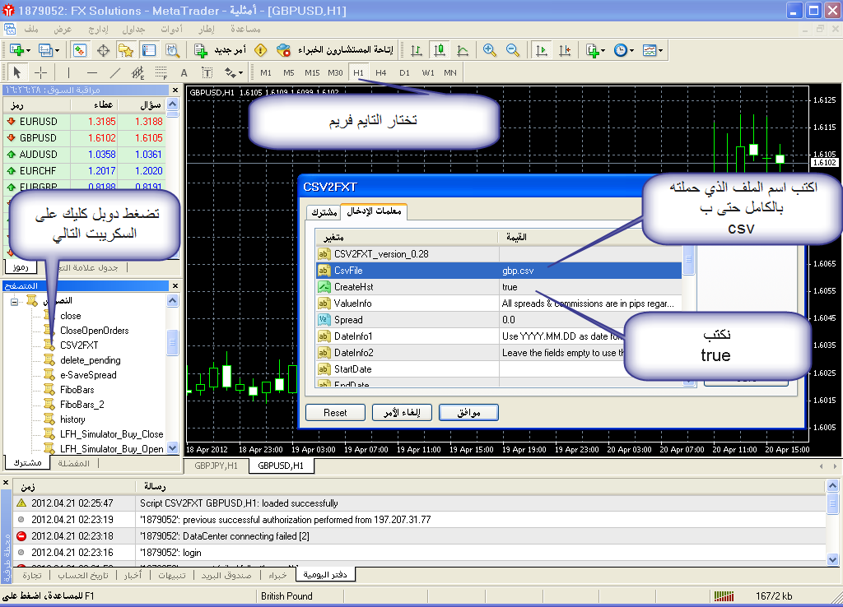Open the Strategy Tester magnifier icon
The height and width of the screenshot is (607, 843).
pos(172,50)
